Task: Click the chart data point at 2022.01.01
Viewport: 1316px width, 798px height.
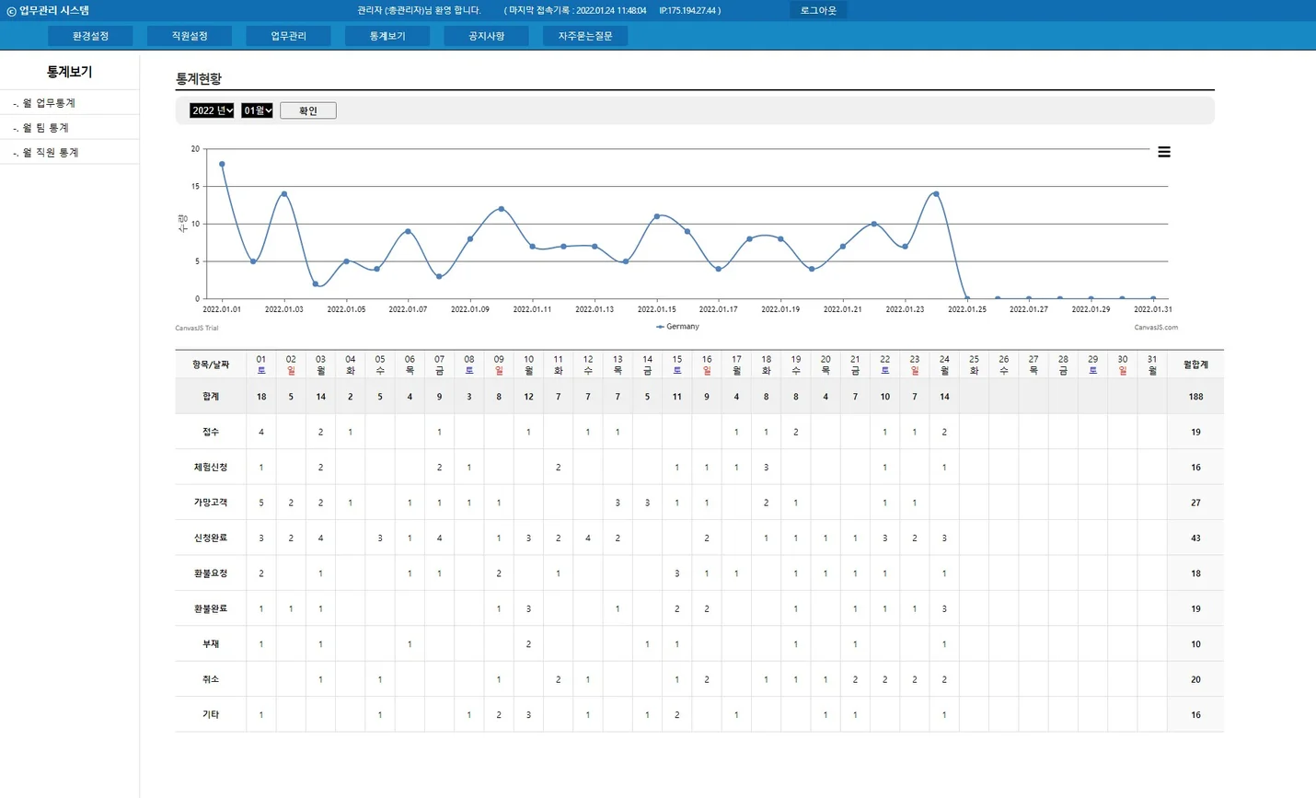Action: [x=222, y=164]
